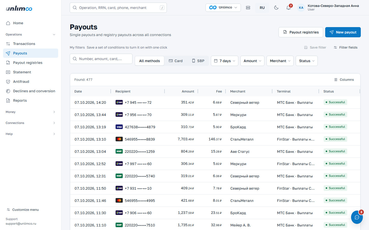Click SBP icon for +7 945 recipient
Viewport: 369px width, 230px height.
coord(119,102)
